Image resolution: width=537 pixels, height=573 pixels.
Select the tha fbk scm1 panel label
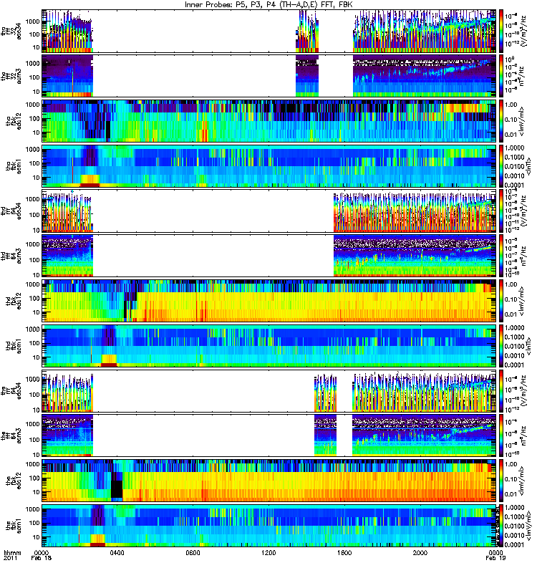(14, 166)
